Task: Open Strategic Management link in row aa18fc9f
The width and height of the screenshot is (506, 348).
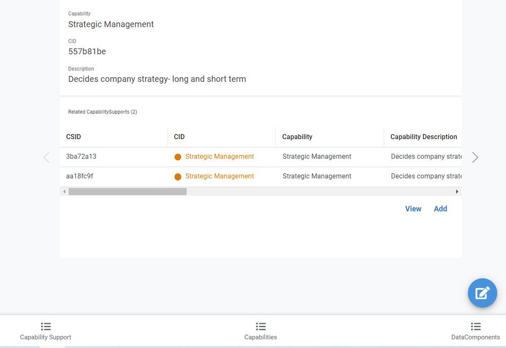Action: click(219, 176)
